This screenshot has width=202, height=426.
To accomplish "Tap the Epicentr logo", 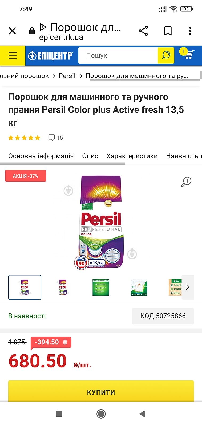I will [50, 55].
